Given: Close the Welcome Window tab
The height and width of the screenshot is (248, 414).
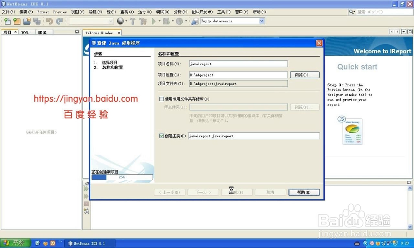Looking at the screenshot, I should click(x=119, y=33).
